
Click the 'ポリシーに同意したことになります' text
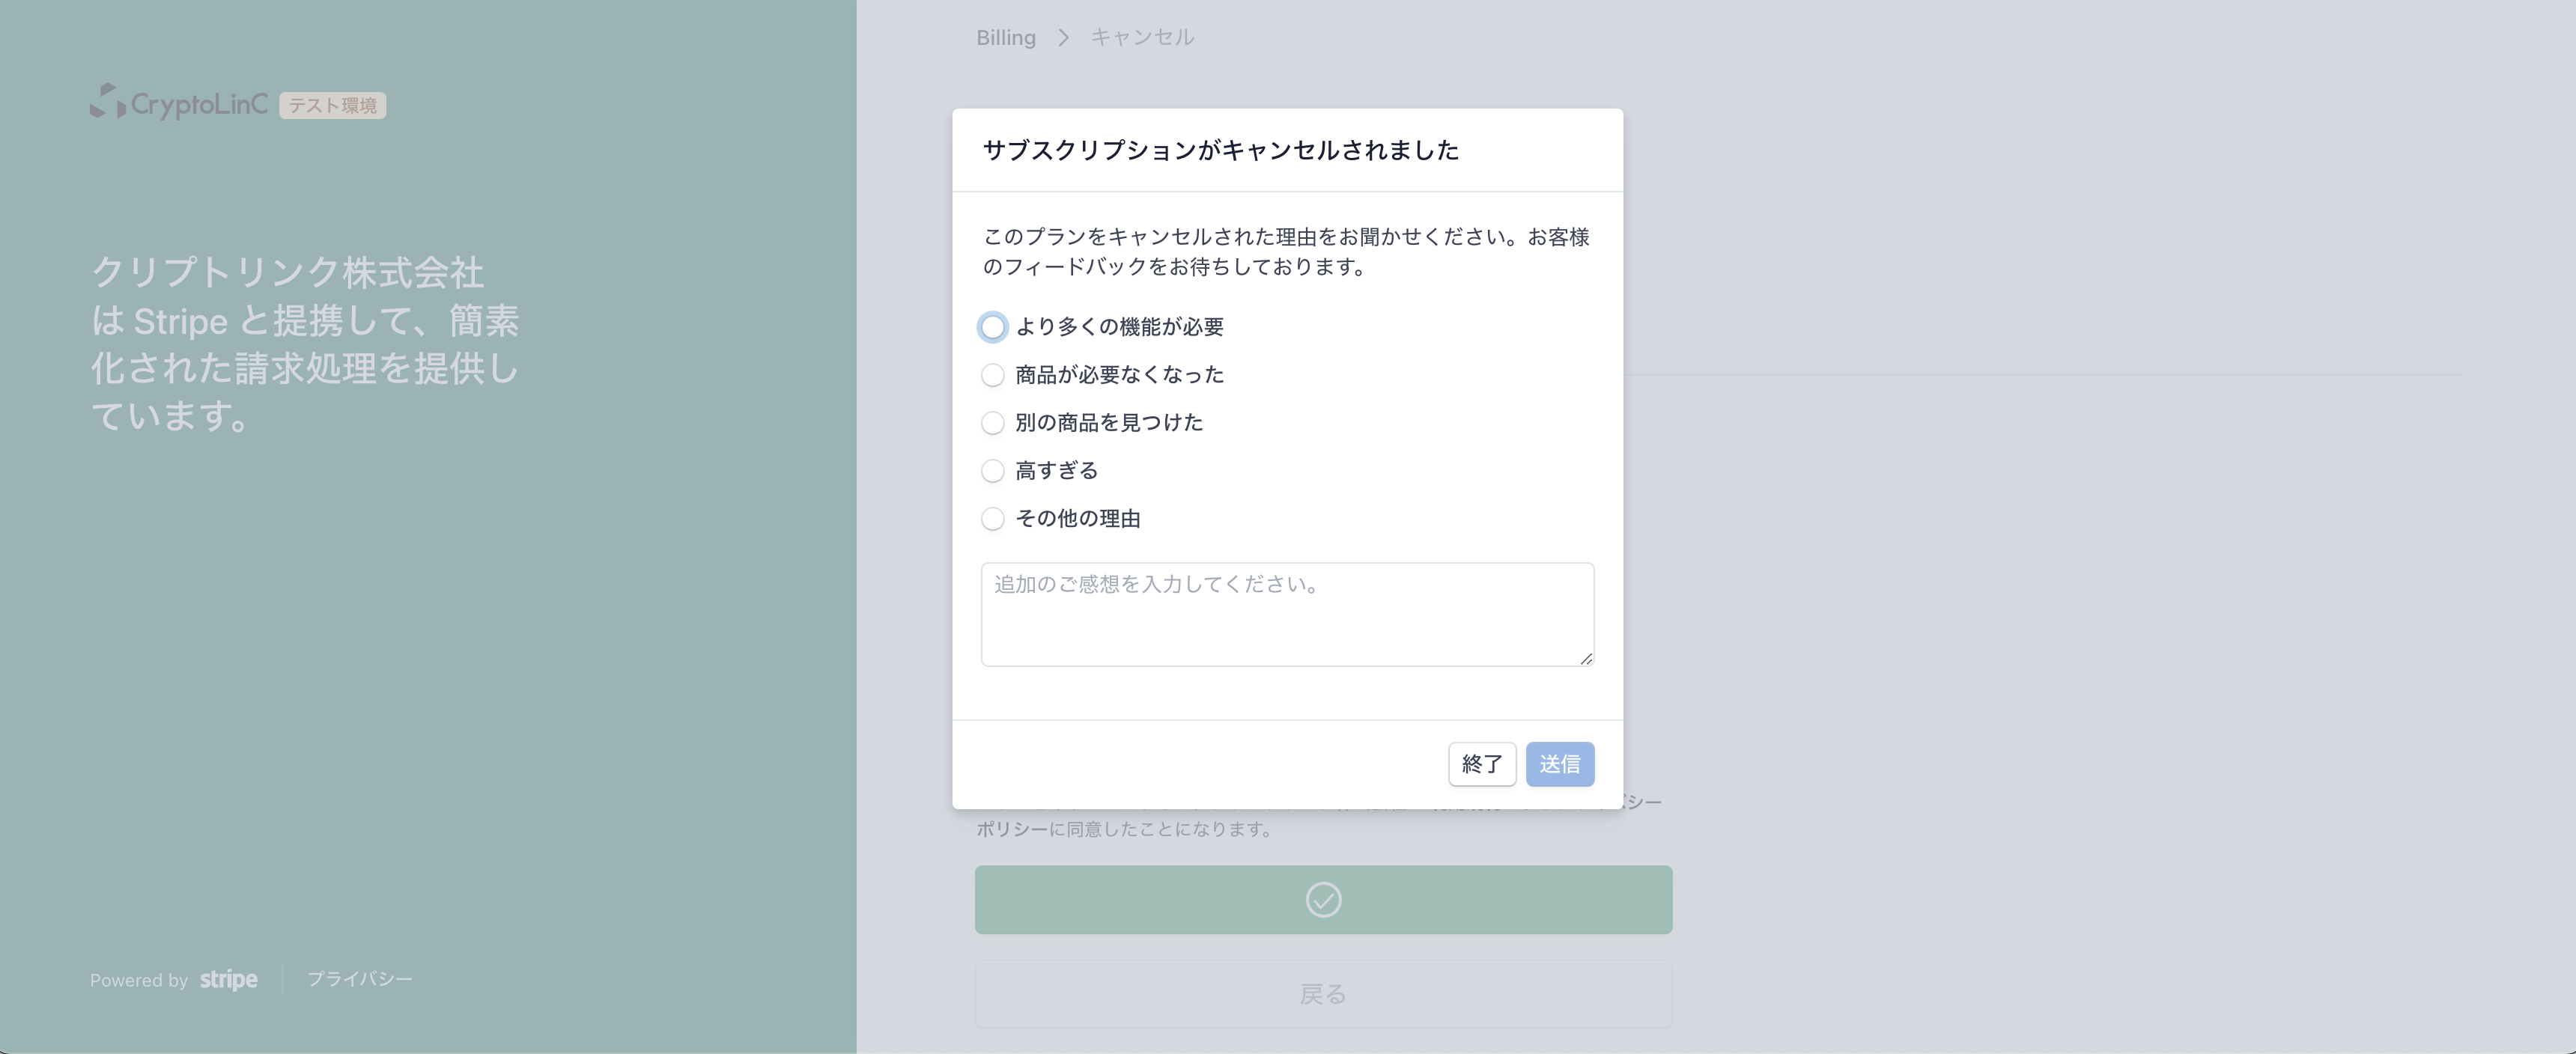click(1124, 829)
